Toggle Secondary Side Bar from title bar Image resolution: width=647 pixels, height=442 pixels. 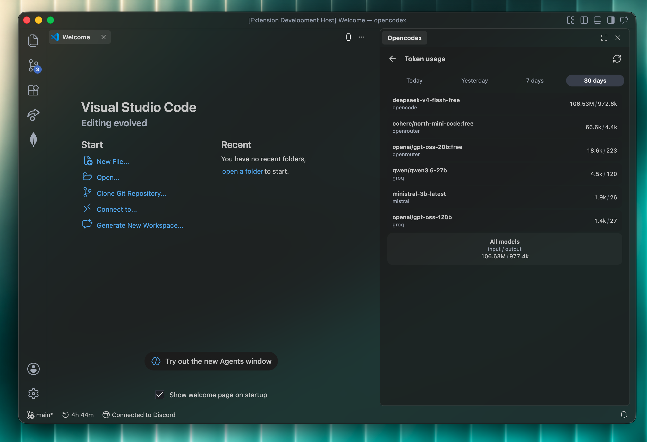pos(611,20)
